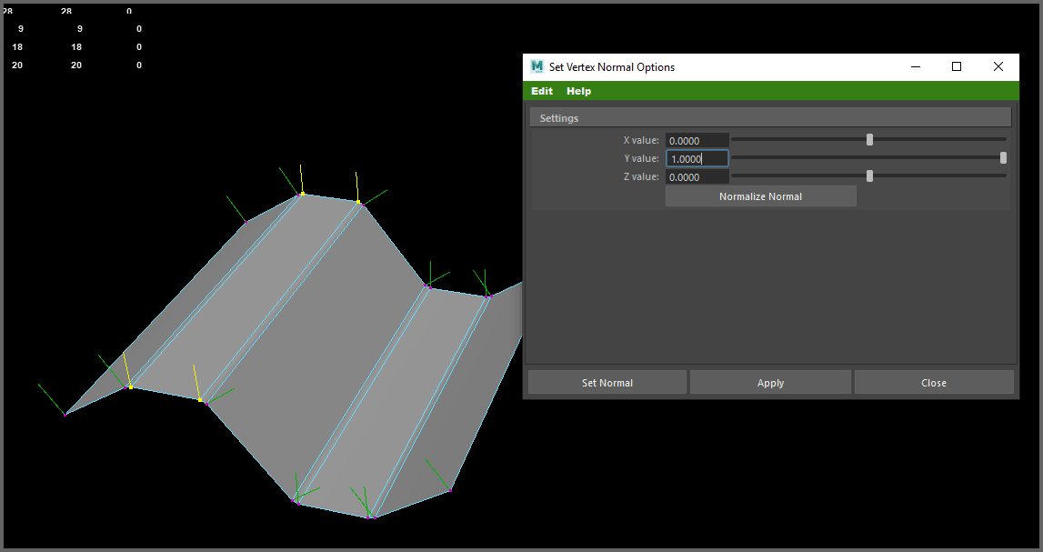The width and height of the screenshot is (1043, 552).
Task: Open the Help menu
Action: coord(578,91)
